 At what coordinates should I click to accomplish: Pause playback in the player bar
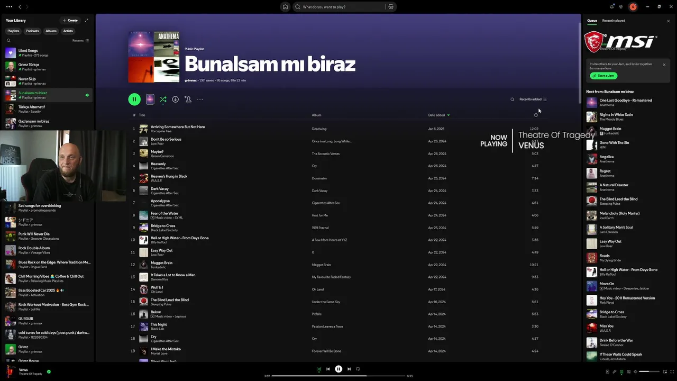click(338, 369)
